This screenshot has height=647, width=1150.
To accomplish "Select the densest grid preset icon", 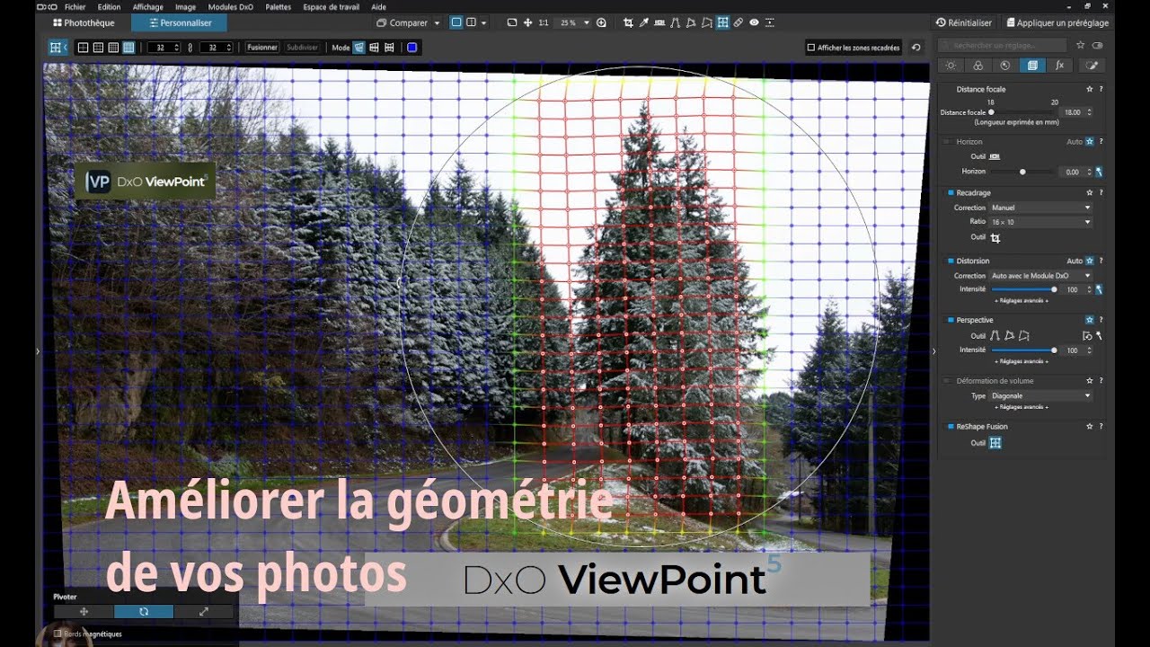I will 128,48.
